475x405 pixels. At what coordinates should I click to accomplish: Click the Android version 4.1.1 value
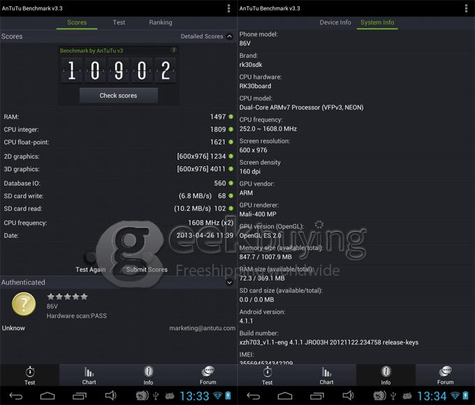click(x=246, y=321)
